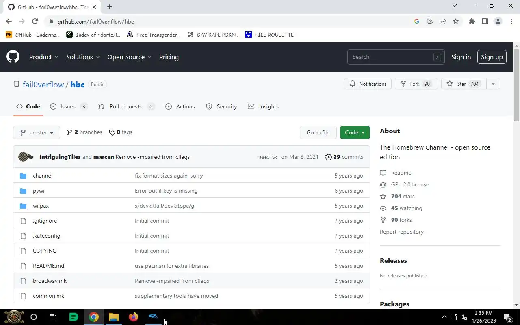Select the Code tab
Viewport: 520px width, 325px height.
coord(28,106)
